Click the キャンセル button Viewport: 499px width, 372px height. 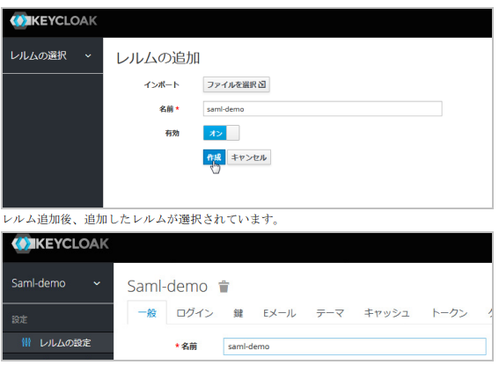249,157
